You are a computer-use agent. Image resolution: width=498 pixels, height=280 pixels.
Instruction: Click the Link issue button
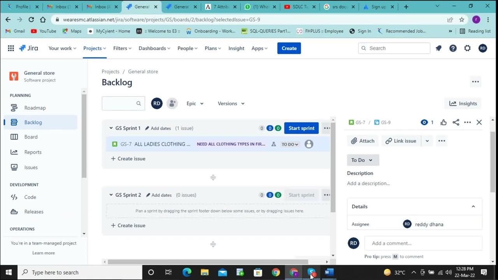coord(401,141)
